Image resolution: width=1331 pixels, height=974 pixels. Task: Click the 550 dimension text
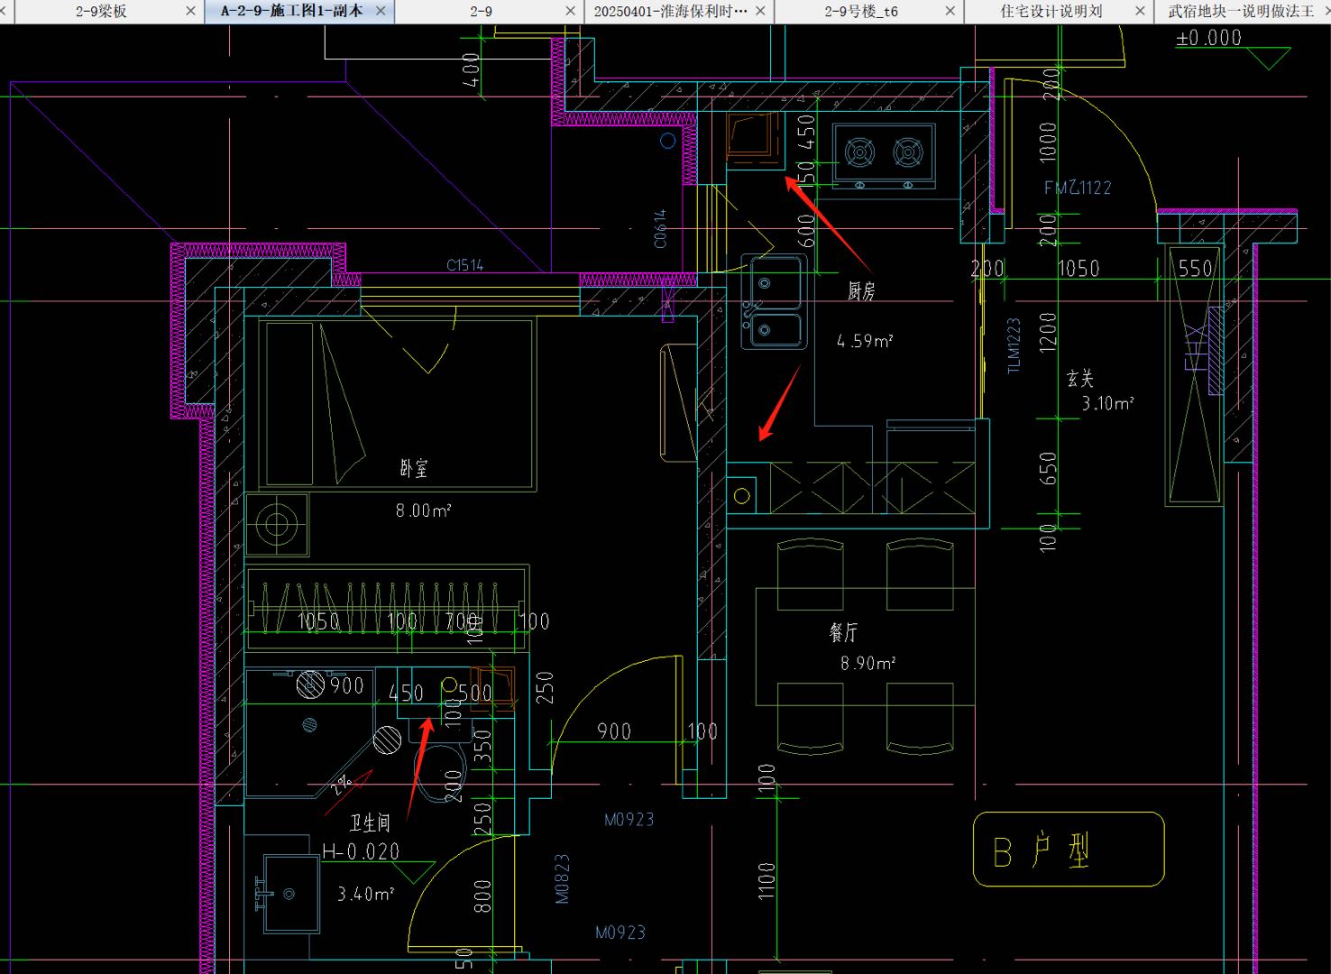pos(1196,268)
